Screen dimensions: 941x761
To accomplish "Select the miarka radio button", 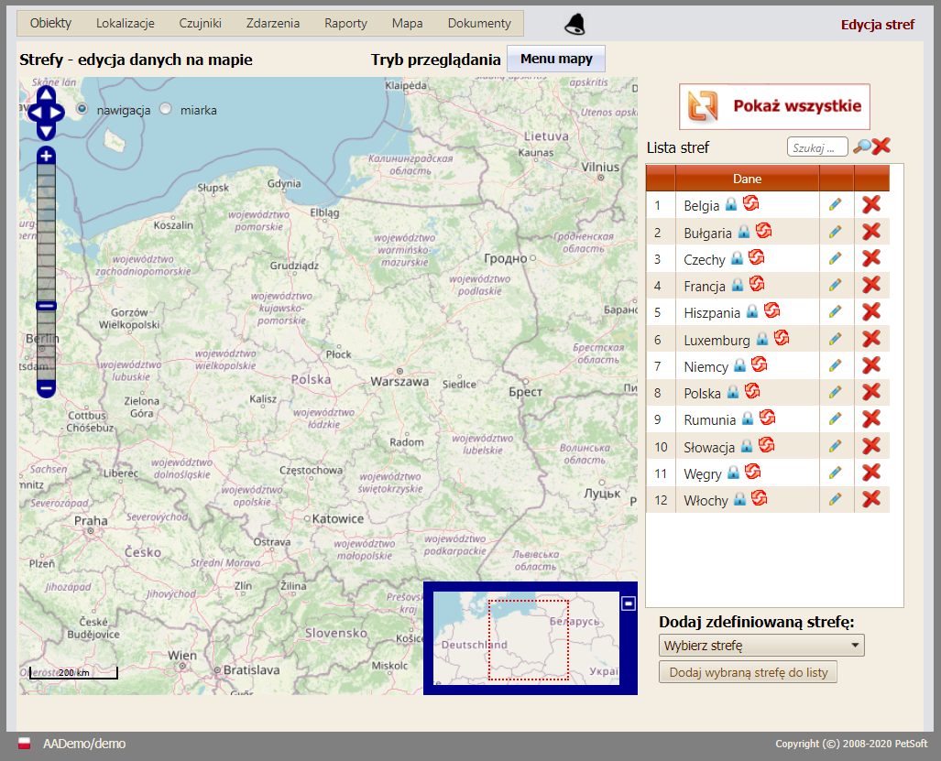I will pyautogui.click(x=166, y=109).
